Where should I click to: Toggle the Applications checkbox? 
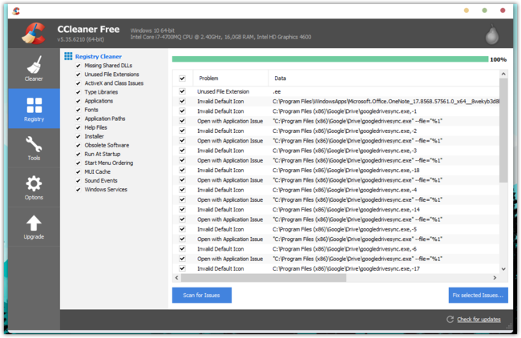click(x=78, y=101)
